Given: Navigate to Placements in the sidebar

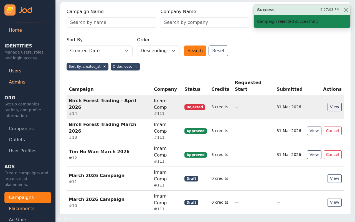Looking at the screenshot, I should [x=22, y=208].
